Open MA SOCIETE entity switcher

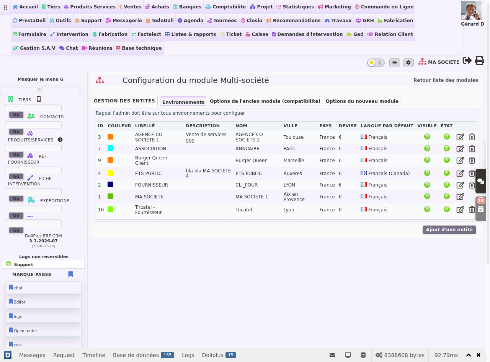(x=439, y=62)
